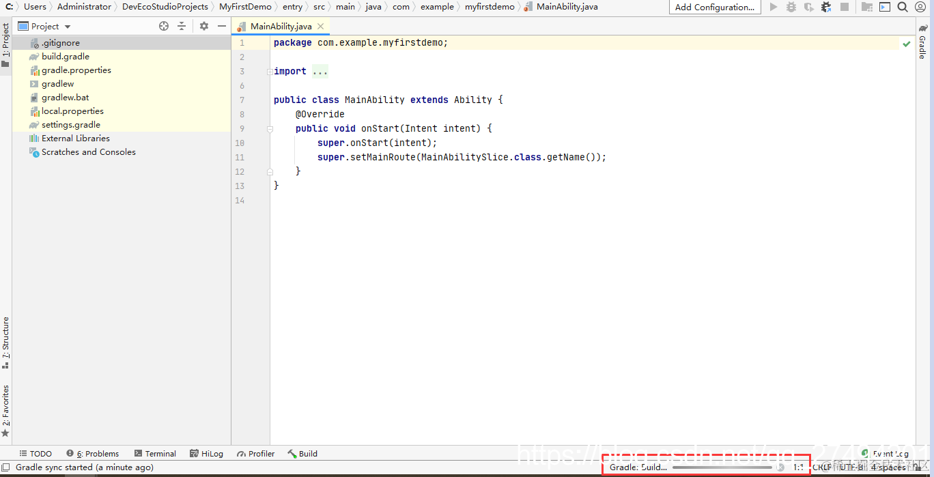Click Administrator breadcrumb
This screenshot has height=477, width=934.
[84, 7]
